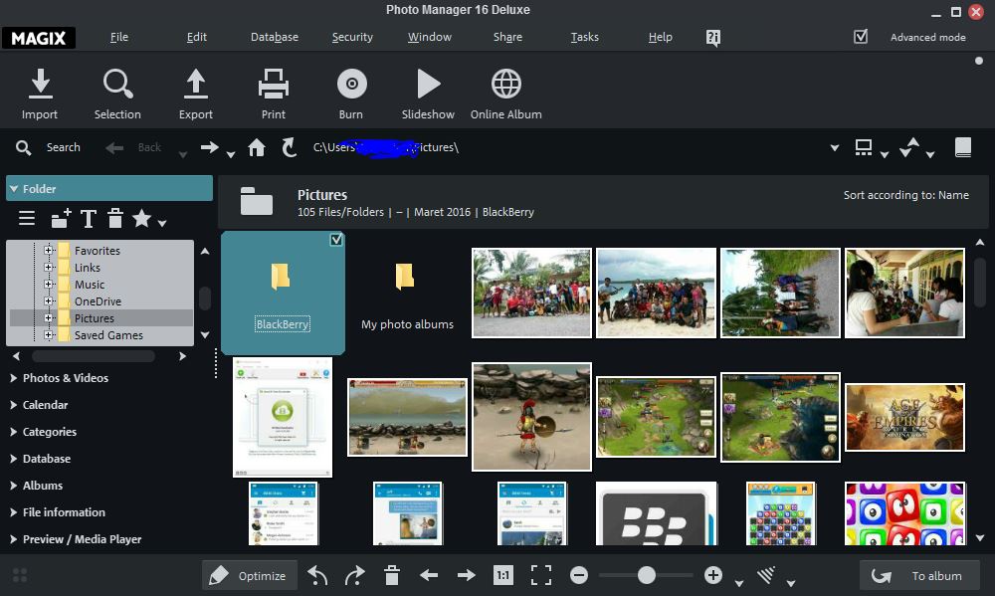995x596 pixels.
Task: Click the 1:1 original size icon
Action: coord(503,576)
